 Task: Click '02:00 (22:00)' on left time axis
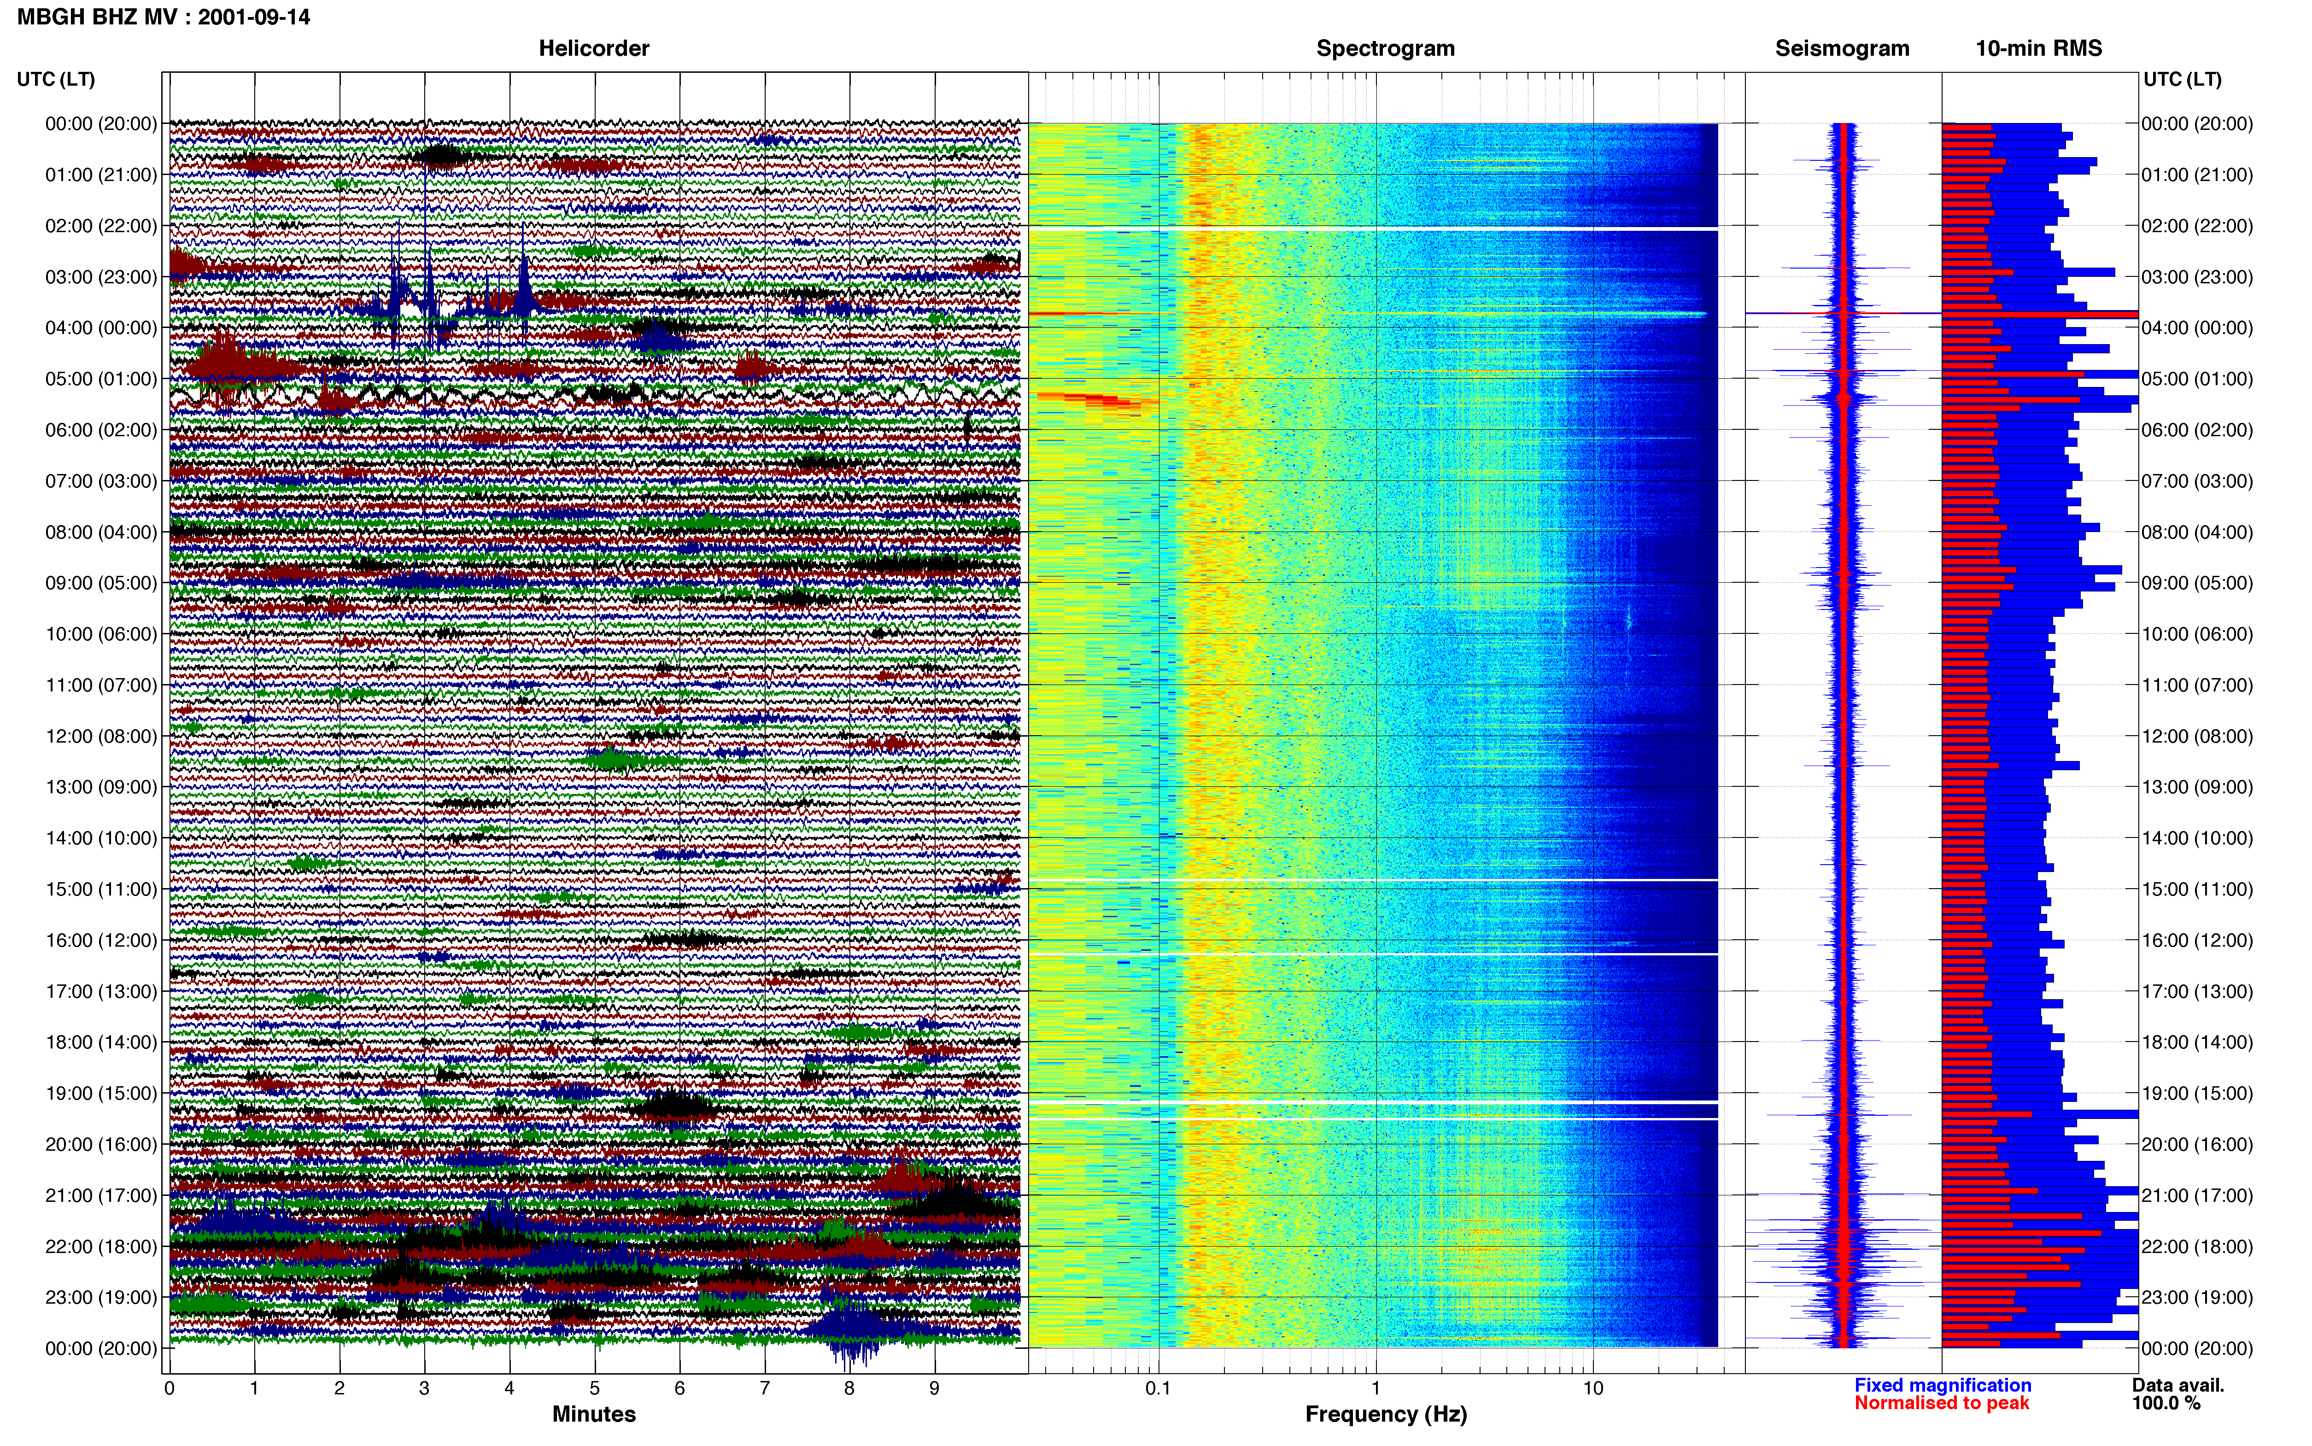click(101, 226)
